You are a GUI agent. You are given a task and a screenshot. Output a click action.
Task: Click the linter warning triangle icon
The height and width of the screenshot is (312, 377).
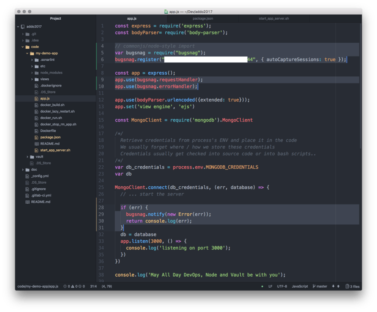[72, 286]
